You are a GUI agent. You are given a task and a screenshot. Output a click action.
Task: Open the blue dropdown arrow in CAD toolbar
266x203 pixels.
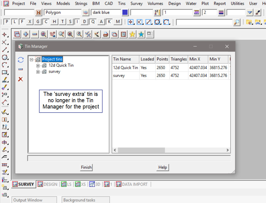click(x=250, y=12)
